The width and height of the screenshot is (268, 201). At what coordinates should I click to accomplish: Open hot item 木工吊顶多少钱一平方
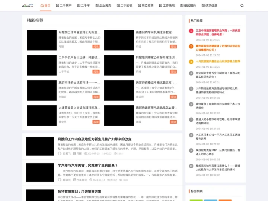pyautogui.click(x=218, y=137)
